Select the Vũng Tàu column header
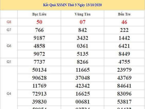Screen dimensions: 145x109 [83, 14]
